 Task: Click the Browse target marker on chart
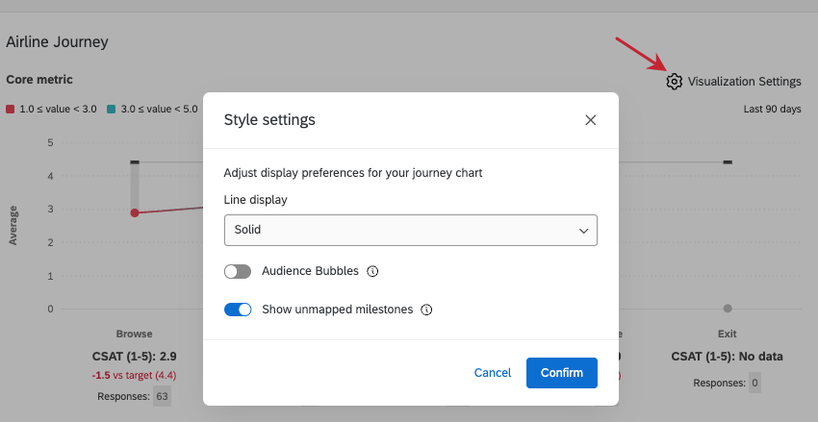click(x=135, y=162)
